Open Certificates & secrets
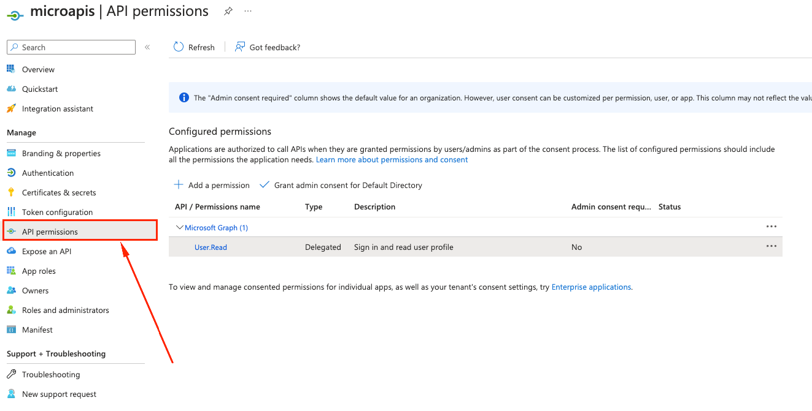The image size is (812, 411). 59,192
